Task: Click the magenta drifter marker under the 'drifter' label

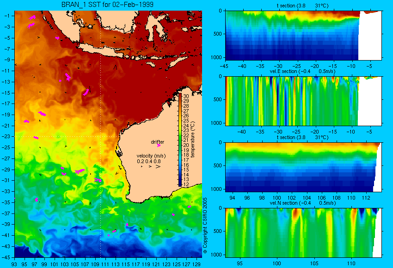Action: (159, 145)
